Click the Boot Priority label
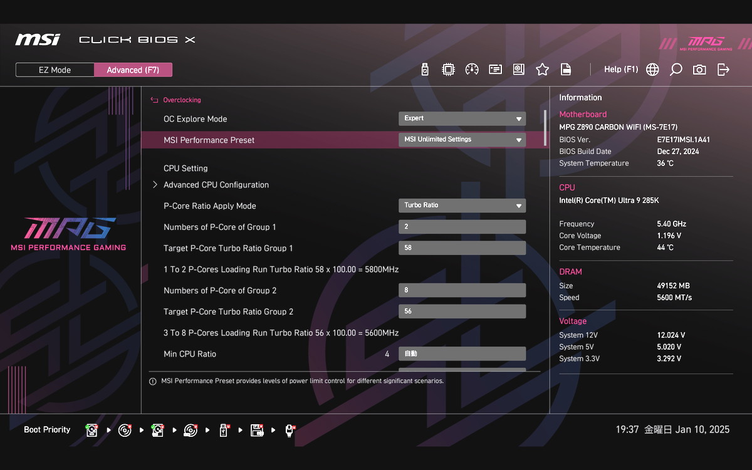 click(x=47, y=430)
